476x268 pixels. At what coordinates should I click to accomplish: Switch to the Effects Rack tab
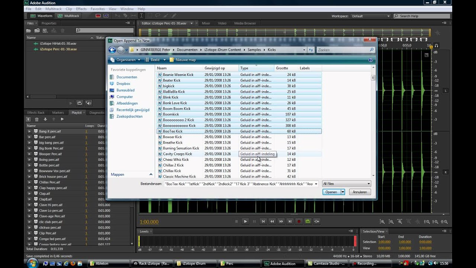36,112
